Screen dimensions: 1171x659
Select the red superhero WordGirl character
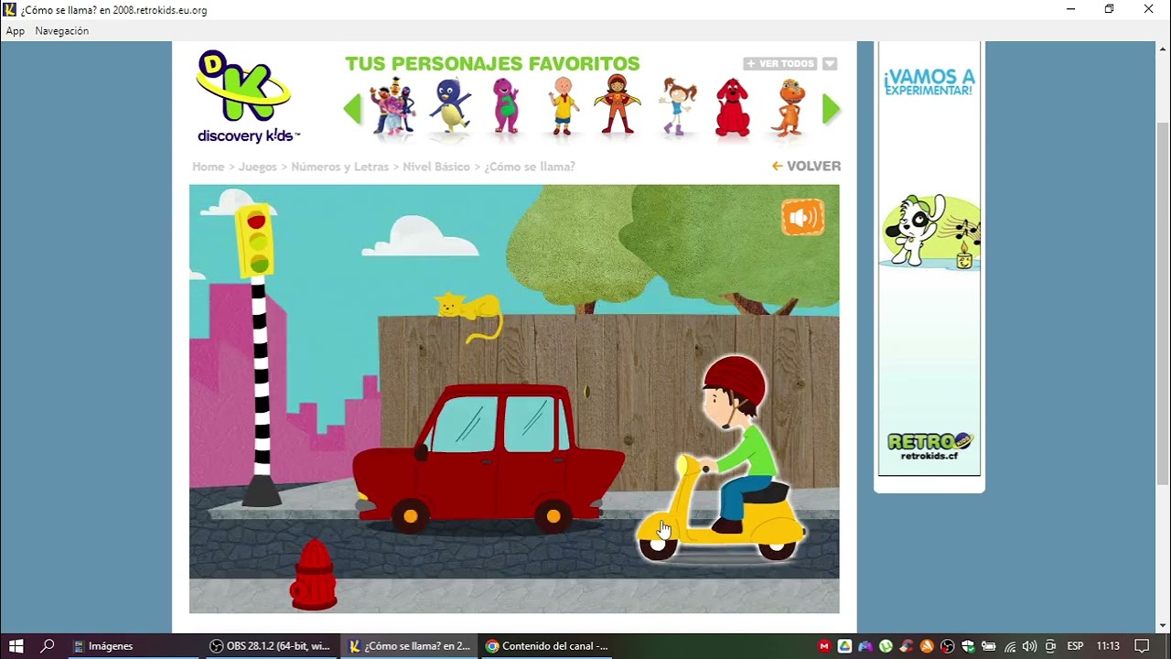tap(618, 105)
